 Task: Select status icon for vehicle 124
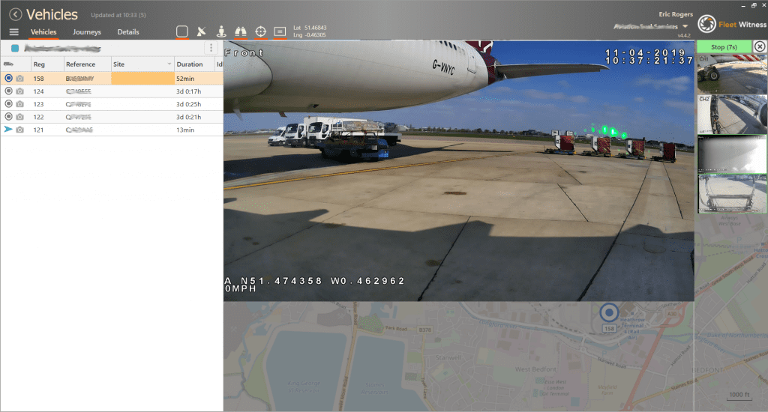coord(8,91)
